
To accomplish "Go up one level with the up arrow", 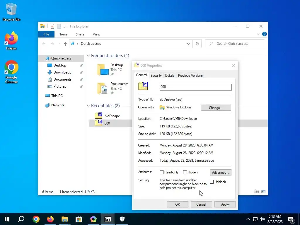I will click(x=65, y=44).
